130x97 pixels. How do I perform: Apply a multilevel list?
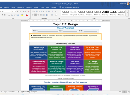(42, 11)
